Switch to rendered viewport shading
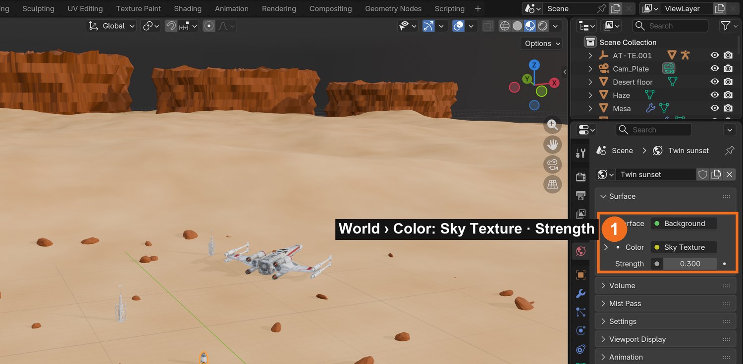The image size is (743, 364). click(543, 26)
